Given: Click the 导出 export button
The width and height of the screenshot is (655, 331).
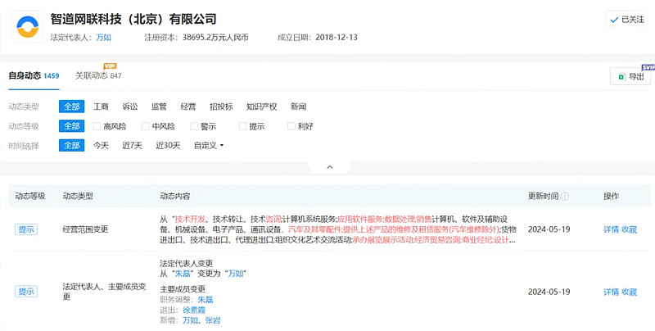Looking at the screenshot, I should [630, 76].
